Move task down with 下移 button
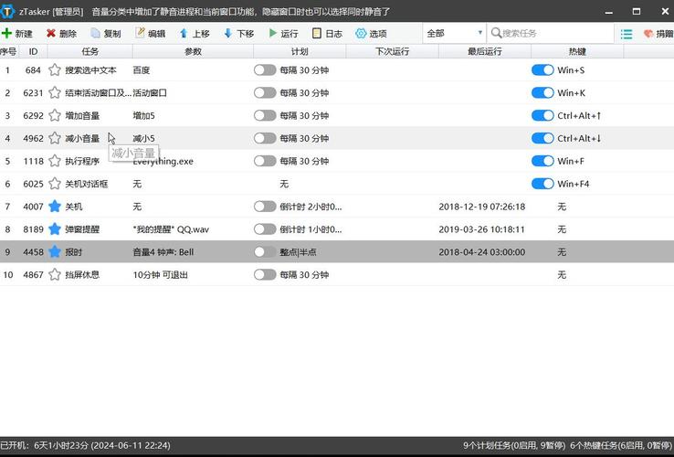This screenshot has width=674, height=457. [x=239, y=33]
